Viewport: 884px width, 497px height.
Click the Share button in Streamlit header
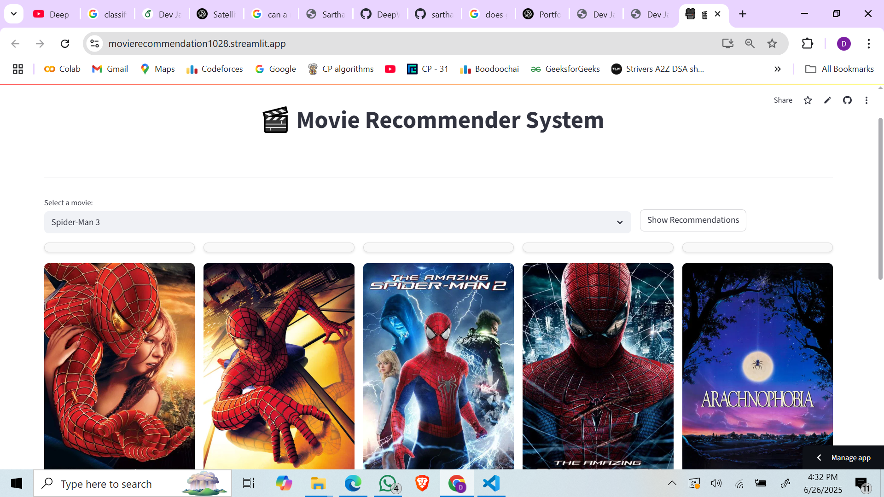coord(783,100)
